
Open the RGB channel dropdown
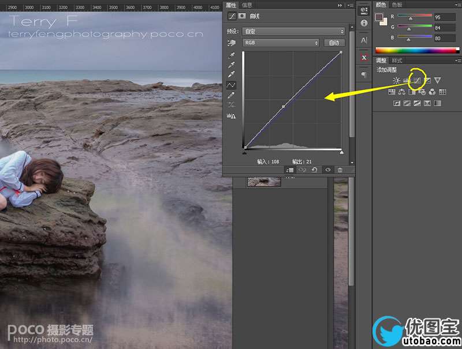click(x=281, y=43)
